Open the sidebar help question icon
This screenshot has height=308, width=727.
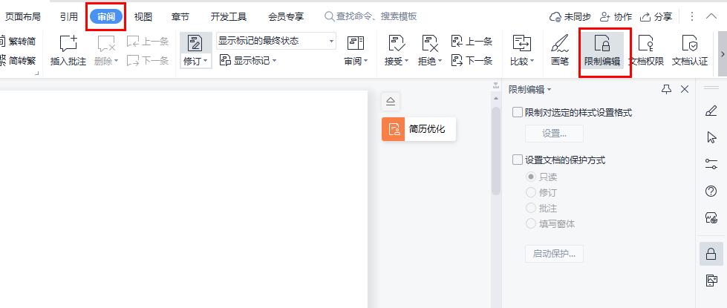711,191
